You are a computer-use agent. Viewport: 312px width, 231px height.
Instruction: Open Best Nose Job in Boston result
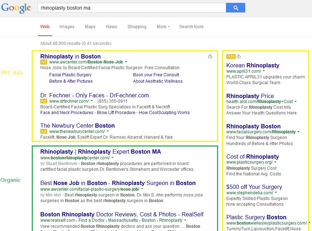click(118, 183)
